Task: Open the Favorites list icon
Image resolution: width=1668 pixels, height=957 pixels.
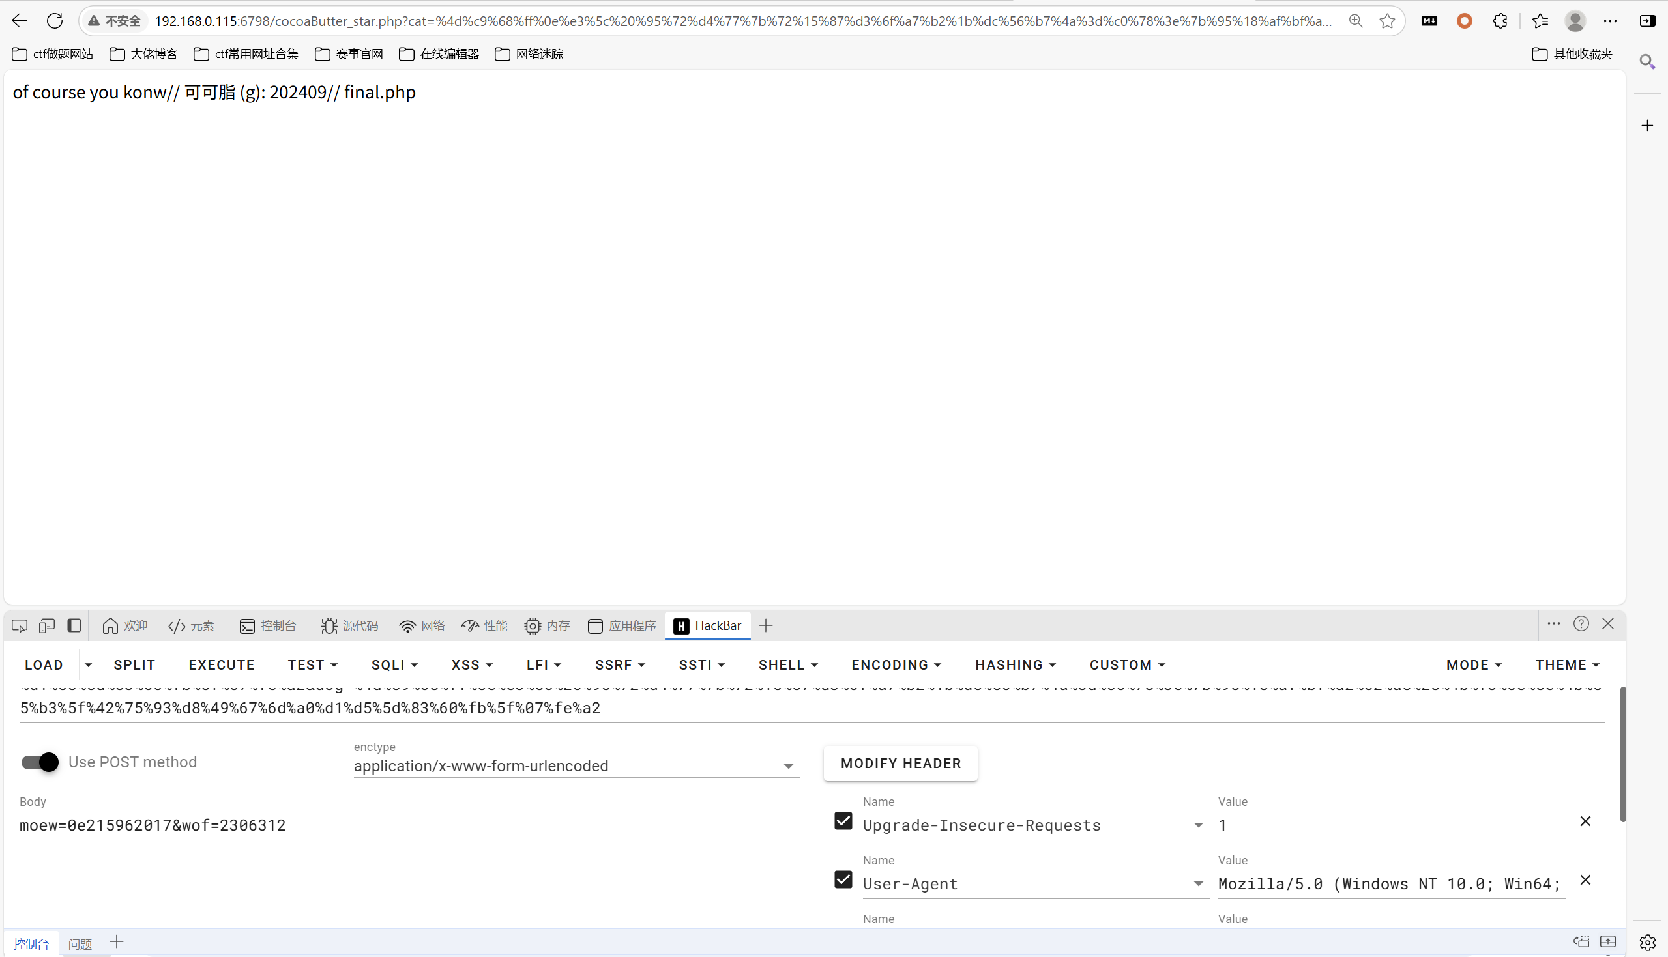Action: click(x=1540, y=21)
